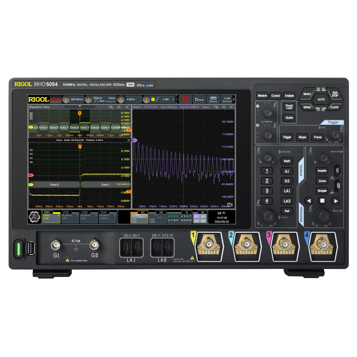Toggle channel 3 with vertical key 3
The image size is (357, 357).
pyautogui.click(x=267, y=191)
